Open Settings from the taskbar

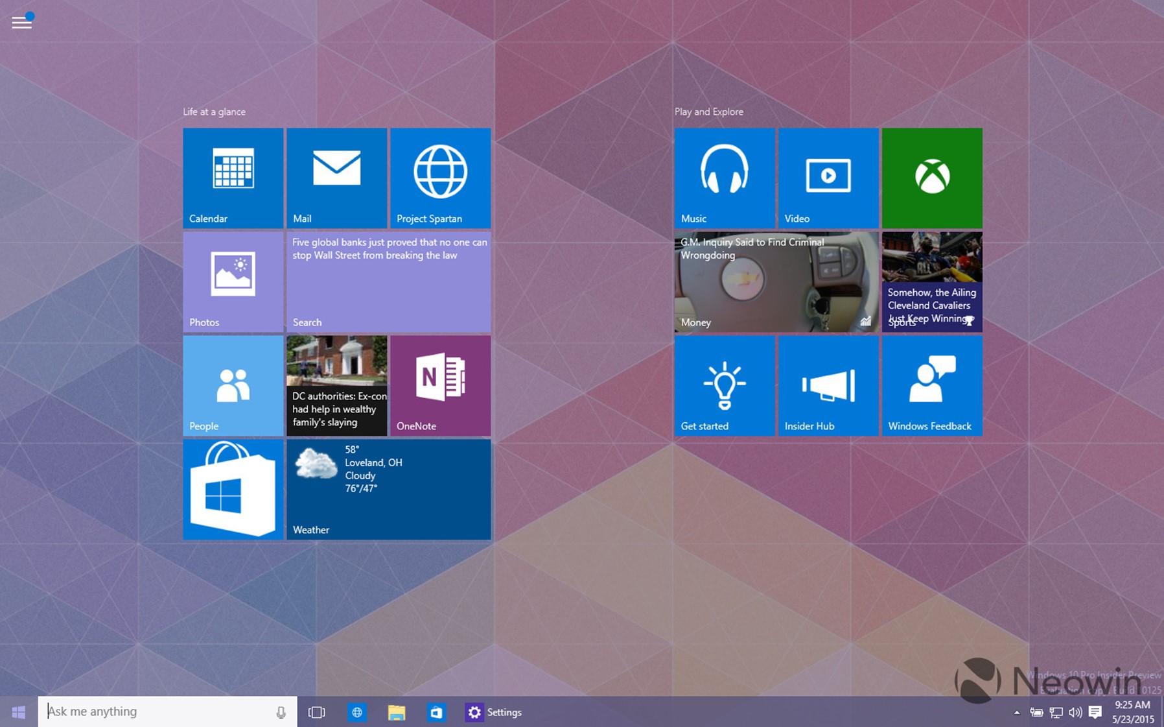pyautogui.click(x=494, y=712)
